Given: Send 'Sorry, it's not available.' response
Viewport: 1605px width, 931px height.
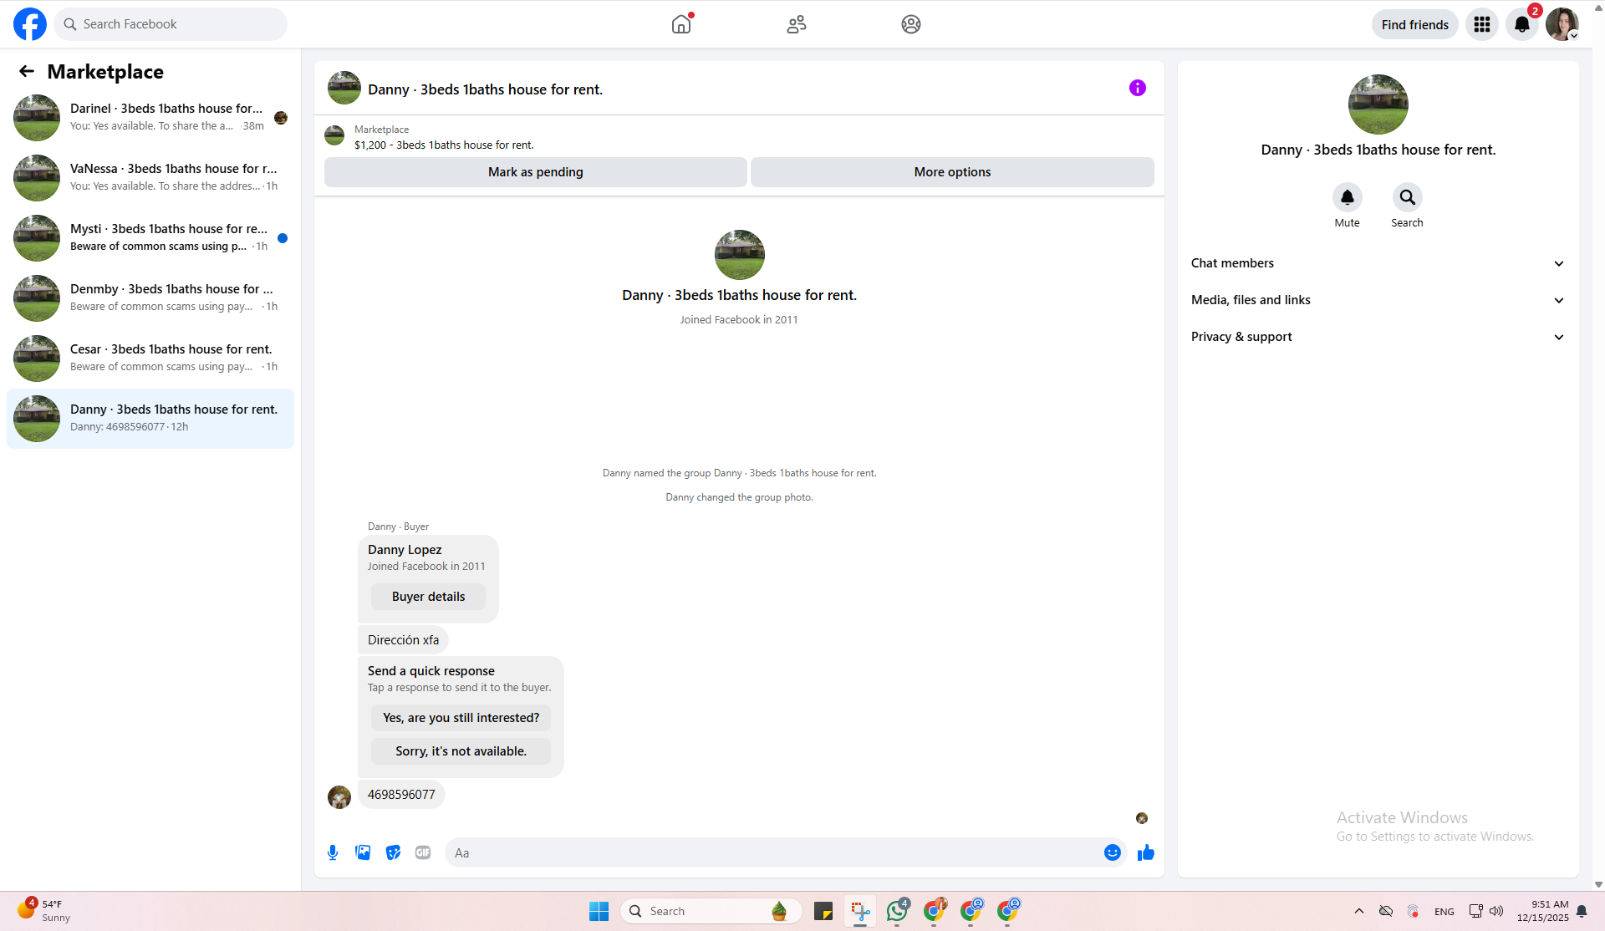Looking at the screenshot, I should (x=461, y=751).
